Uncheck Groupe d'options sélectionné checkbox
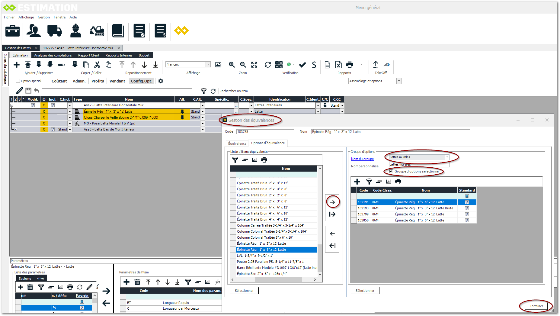This screenshot has height=316, width=560. (391, 171)
